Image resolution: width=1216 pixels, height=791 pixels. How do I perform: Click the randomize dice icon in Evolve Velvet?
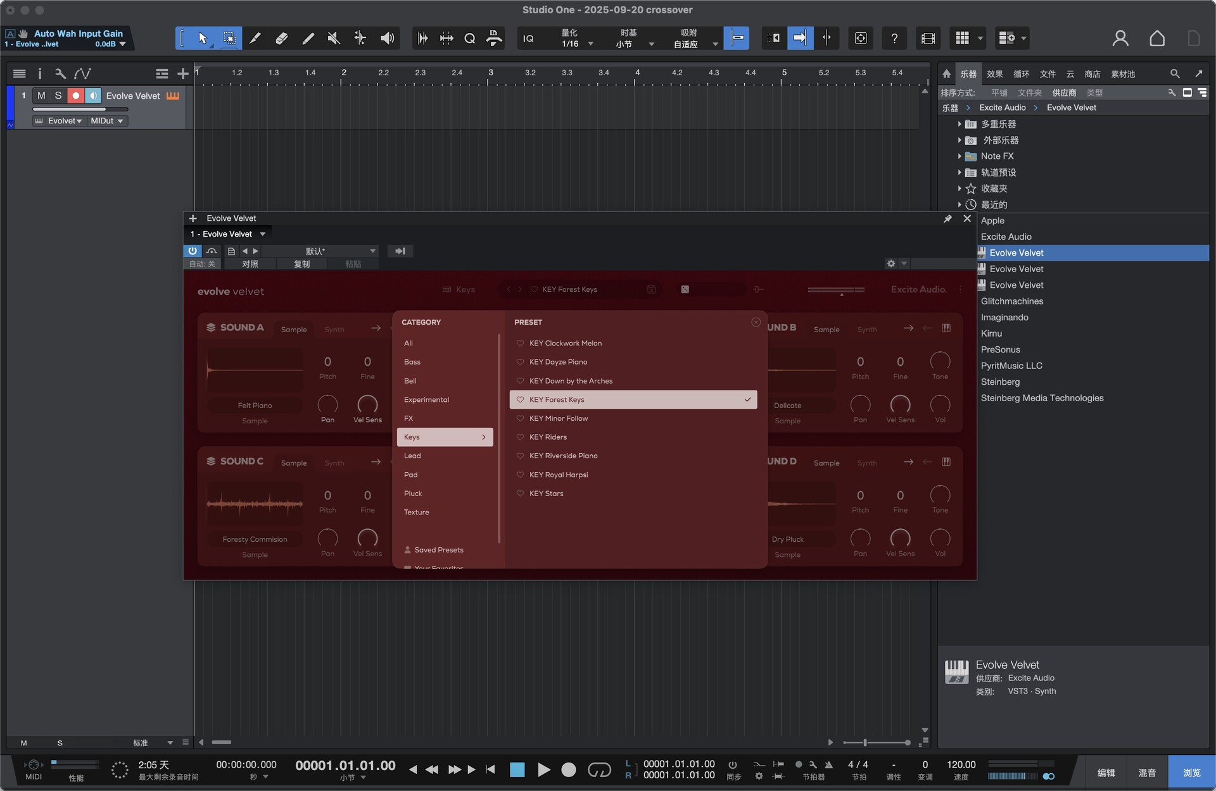click(x=685, y=289)
